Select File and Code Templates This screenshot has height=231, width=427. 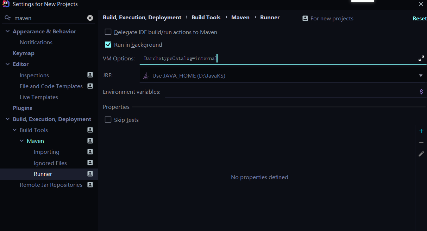51,86
